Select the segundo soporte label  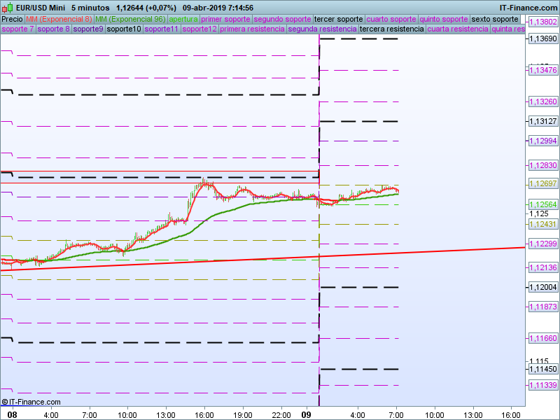pyautogui.click(x=281, y=19)
